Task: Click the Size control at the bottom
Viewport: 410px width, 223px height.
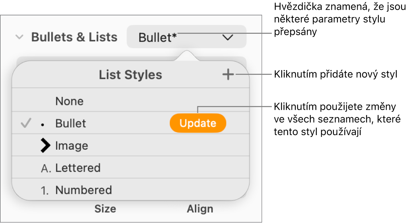Action: click(105, 209)
